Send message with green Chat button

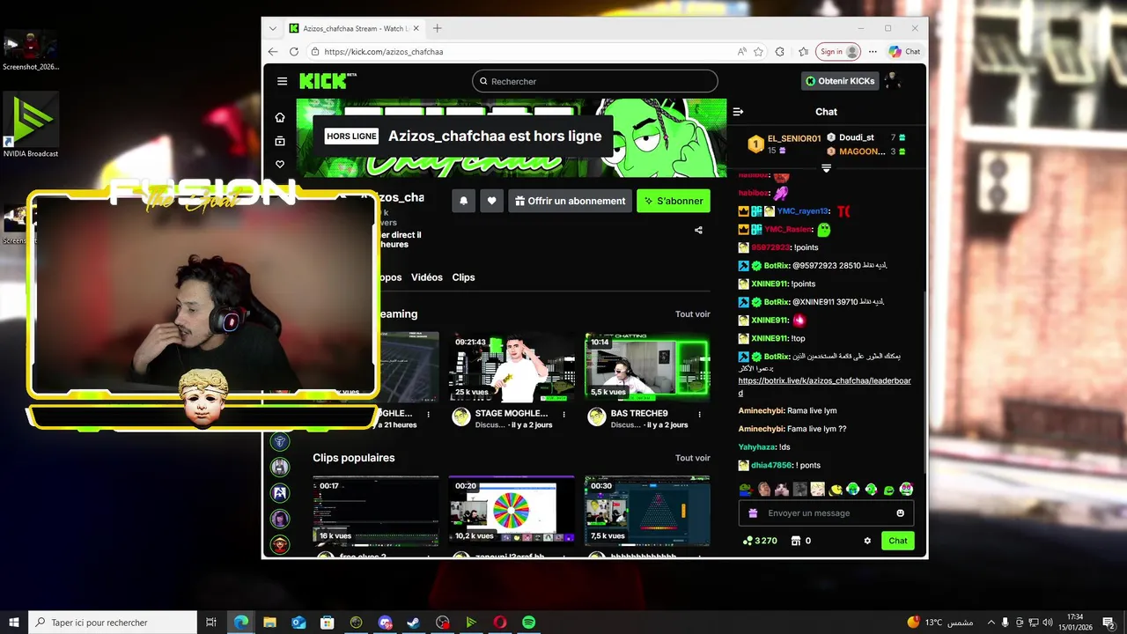897,541
